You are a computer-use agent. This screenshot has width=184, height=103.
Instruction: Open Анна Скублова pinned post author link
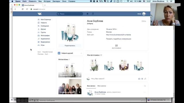click(100, 92)
